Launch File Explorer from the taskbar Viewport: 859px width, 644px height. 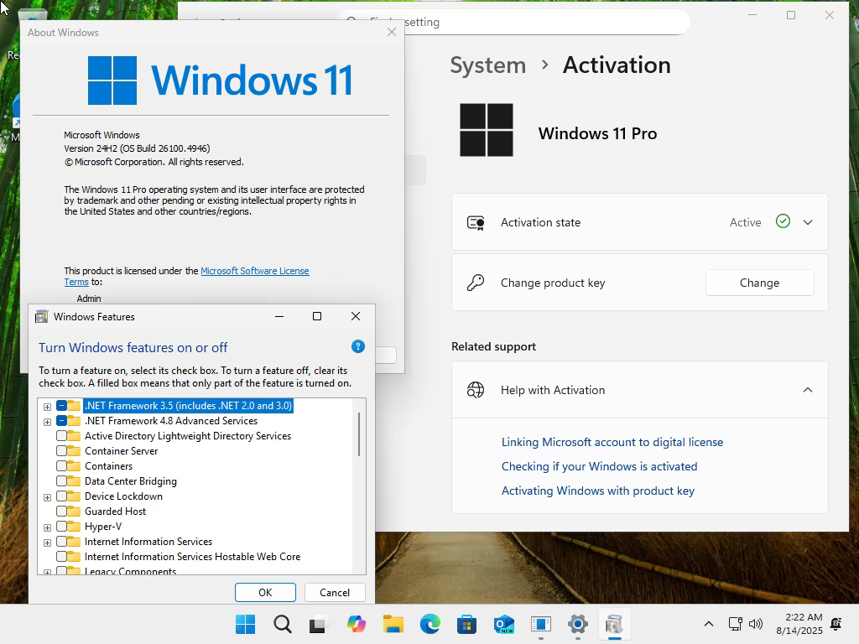[x=393, y=624]
